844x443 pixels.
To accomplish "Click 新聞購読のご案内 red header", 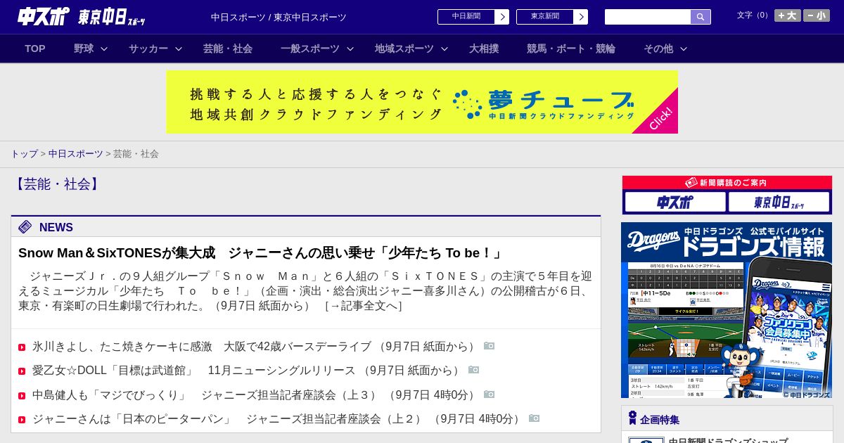I will click(727, 183).
